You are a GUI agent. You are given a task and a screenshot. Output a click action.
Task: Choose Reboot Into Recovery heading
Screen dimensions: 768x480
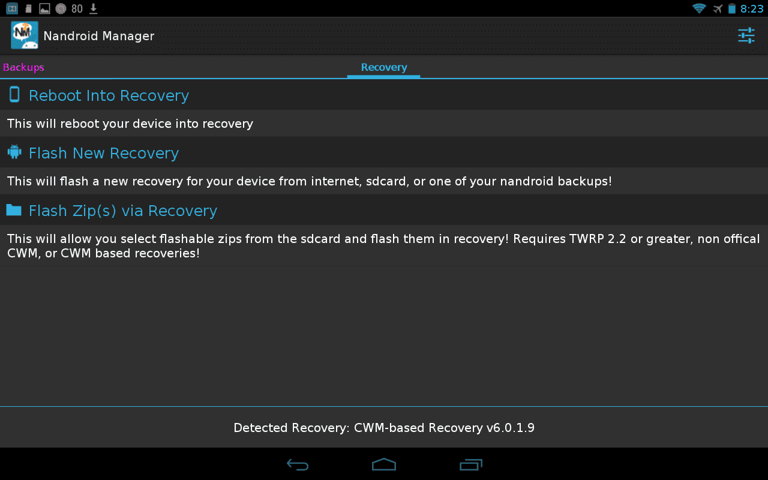109,95
